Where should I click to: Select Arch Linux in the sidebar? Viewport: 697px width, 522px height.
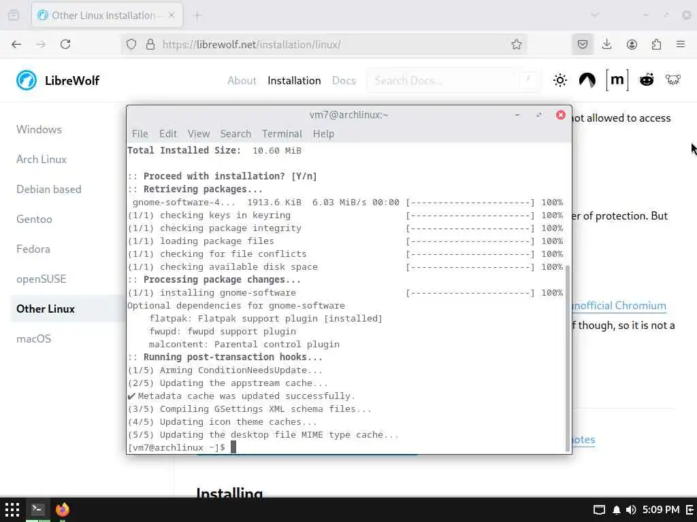[42, 159]
